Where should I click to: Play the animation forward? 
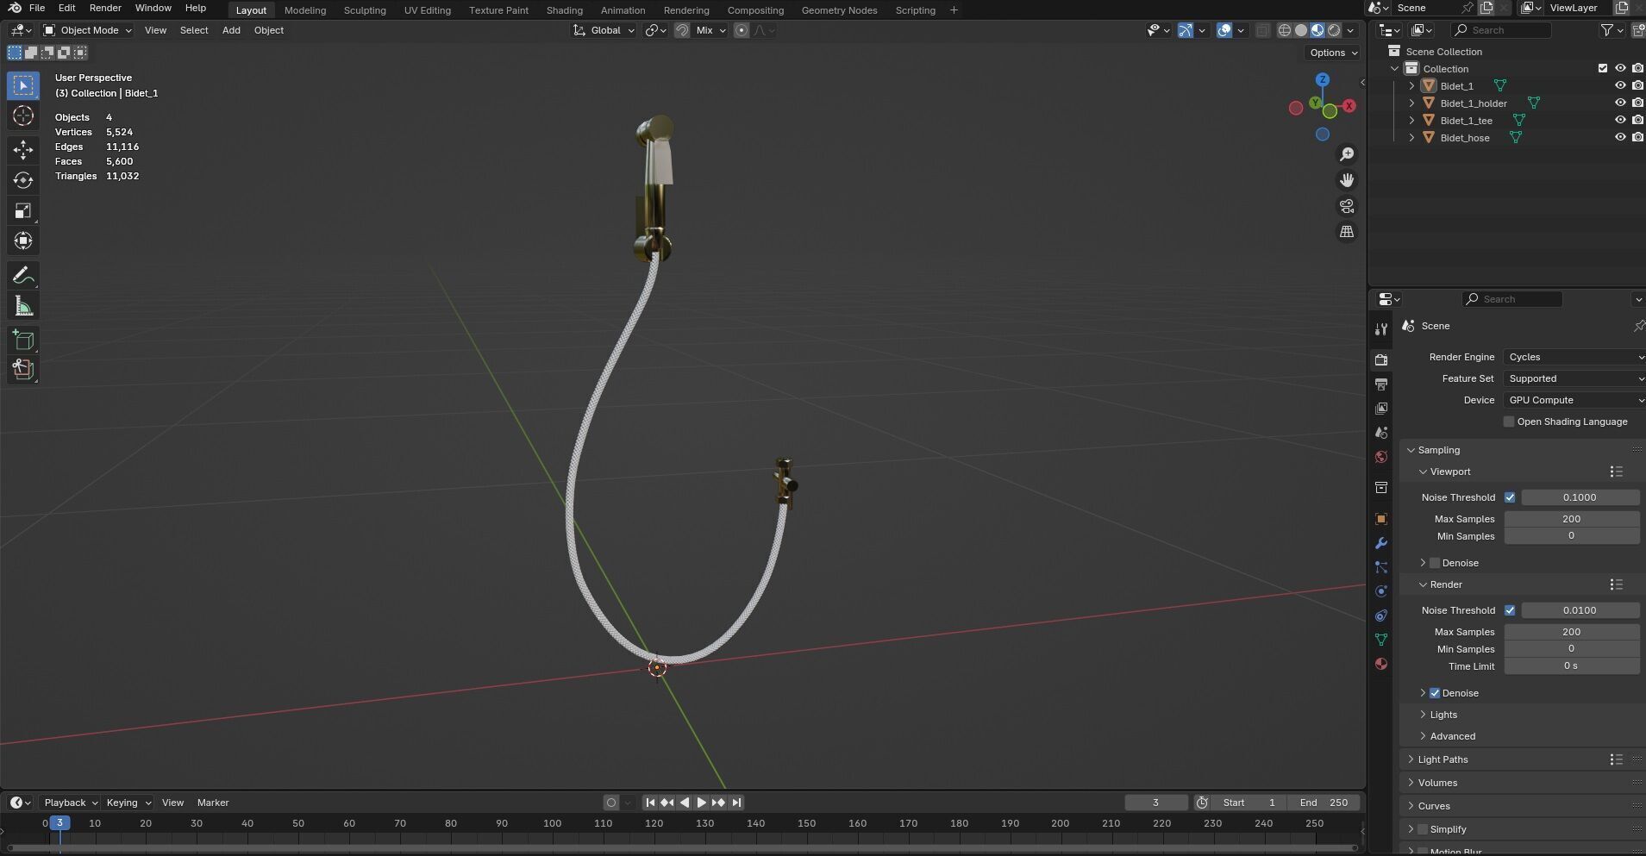[701, 803]
